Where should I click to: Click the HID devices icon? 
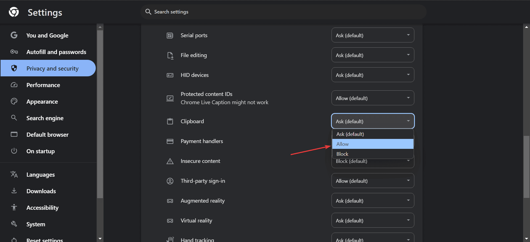170,75
